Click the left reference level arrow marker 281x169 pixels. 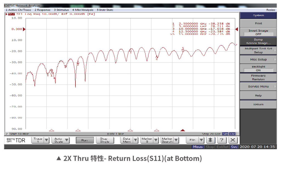(x=24, y=29)
